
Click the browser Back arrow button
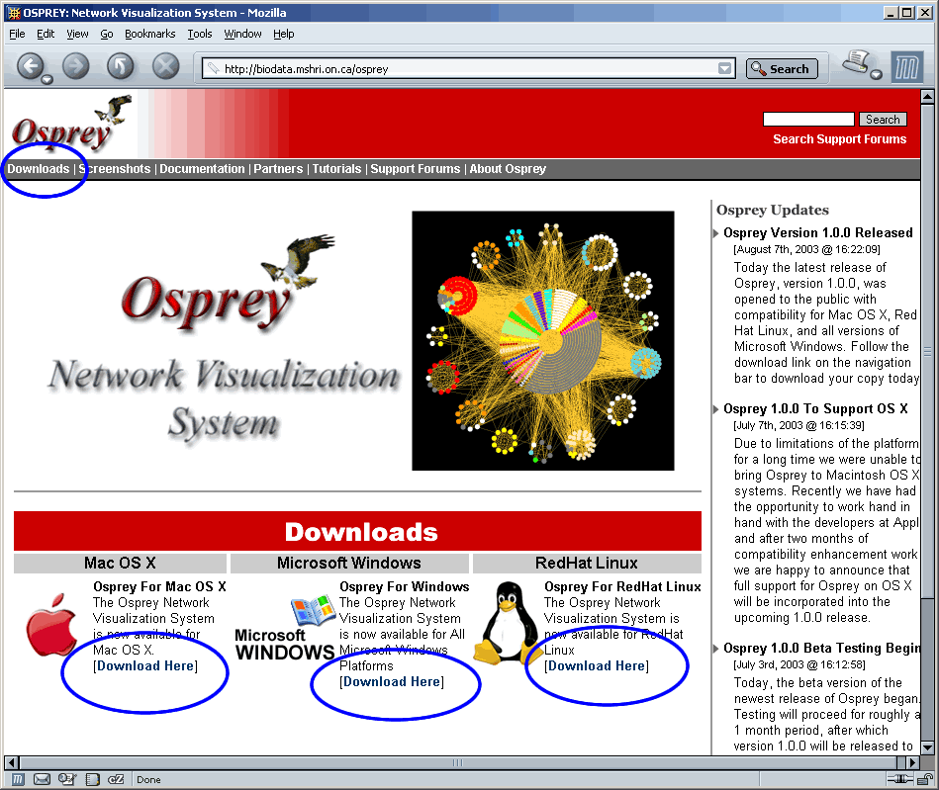30,66
